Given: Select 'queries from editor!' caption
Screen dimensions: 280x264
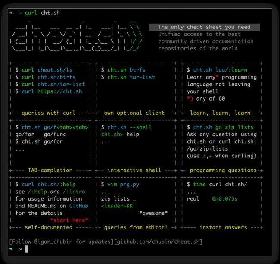Looking at the screenshot, I should pyautogui.click(x=136, y=227).
